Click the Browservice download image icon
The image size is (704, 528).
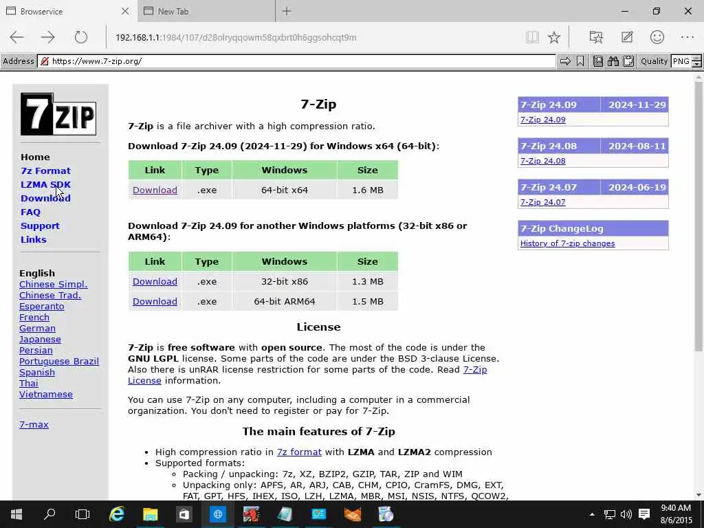point(598,61)
